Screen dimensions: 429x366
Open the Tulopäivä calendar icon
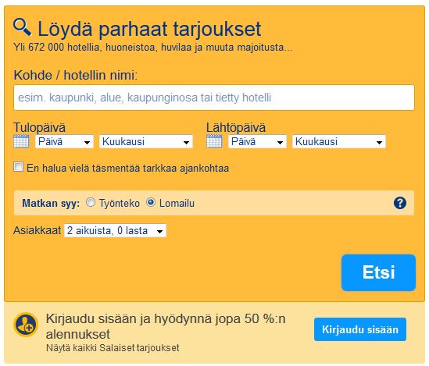tap(21, 141)
